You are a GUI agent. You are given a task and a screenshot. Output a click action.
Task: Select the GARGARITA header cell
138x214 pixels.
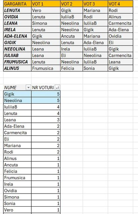(17, 4)
